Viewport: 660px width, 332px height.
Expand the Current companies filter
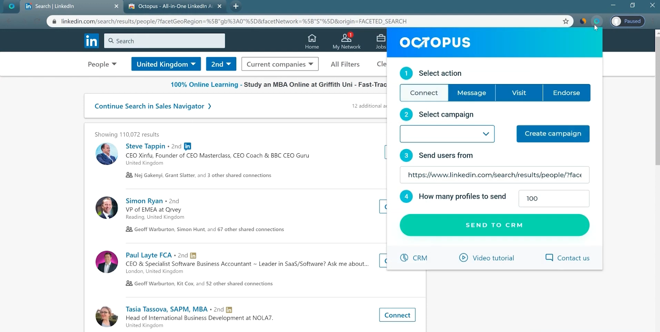(280, 64)
